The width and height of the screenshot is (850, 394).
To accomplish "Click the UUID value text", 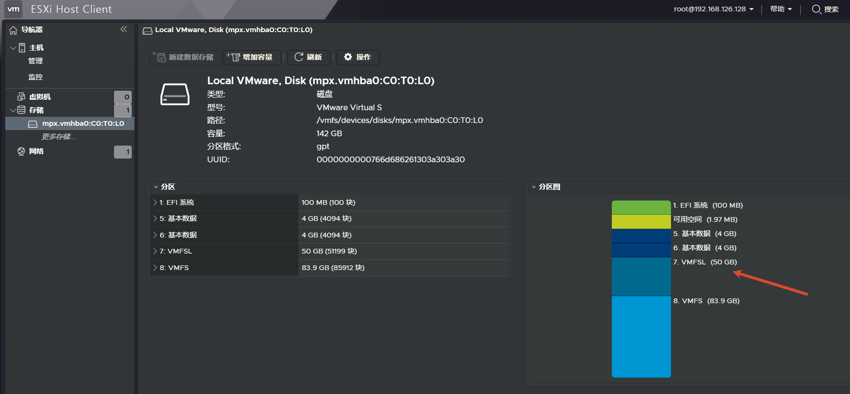I will point(391,159).
